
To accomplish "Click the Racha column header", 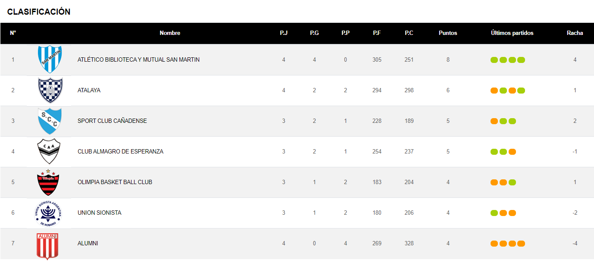I will click(x=575, y=33).
